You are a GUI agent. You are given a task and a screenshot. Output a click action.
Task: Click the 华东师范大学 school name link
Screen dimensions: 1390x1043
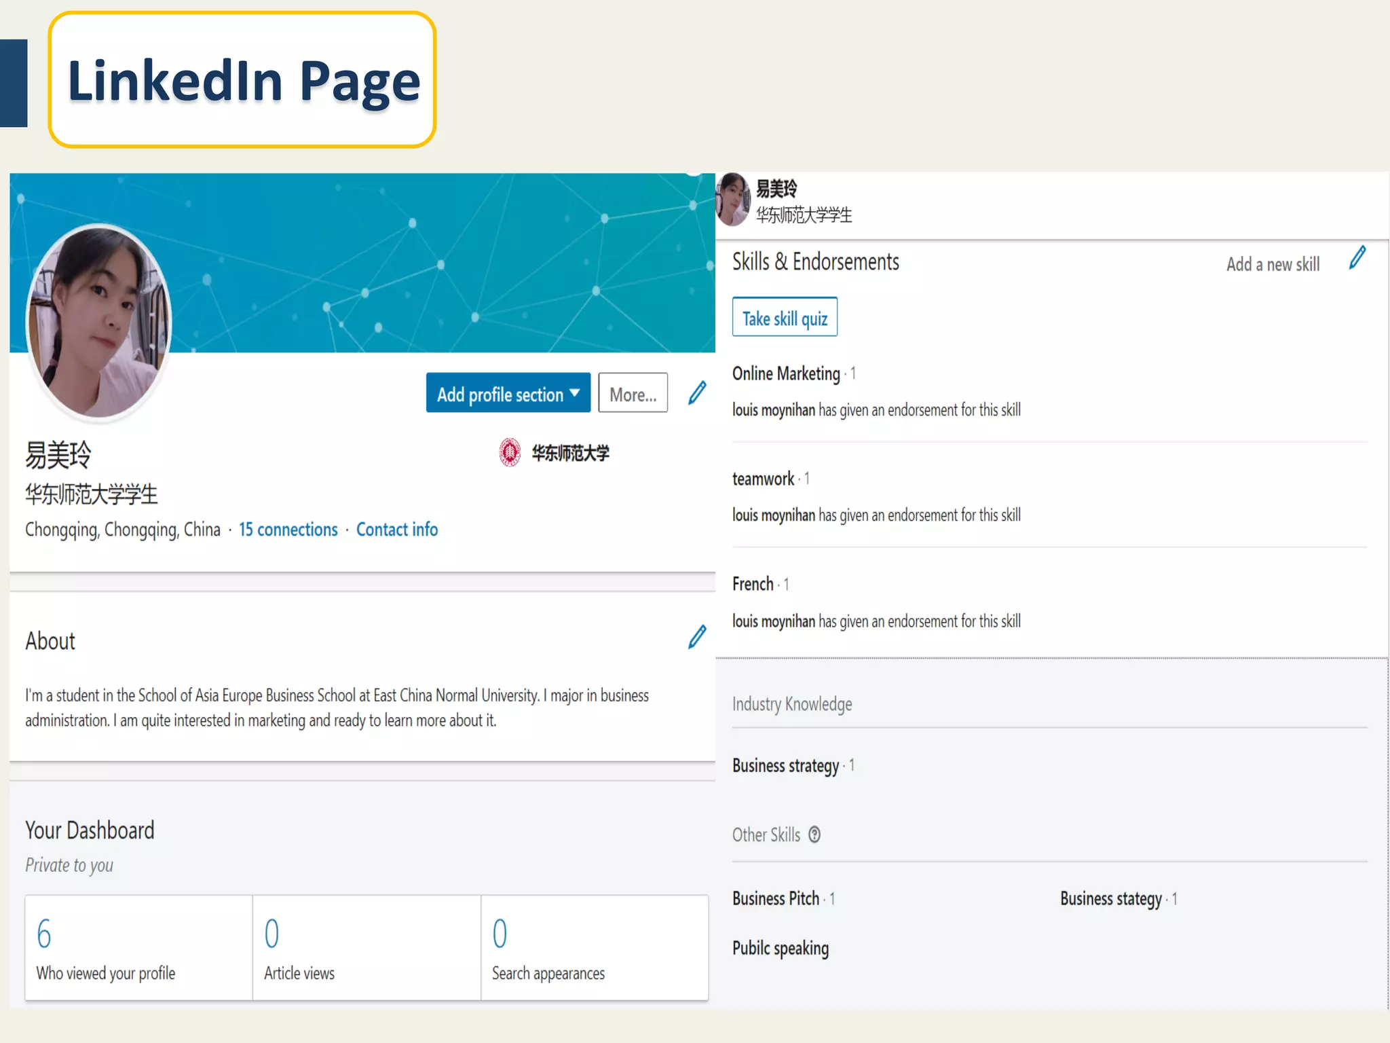(x=570, y=453)
